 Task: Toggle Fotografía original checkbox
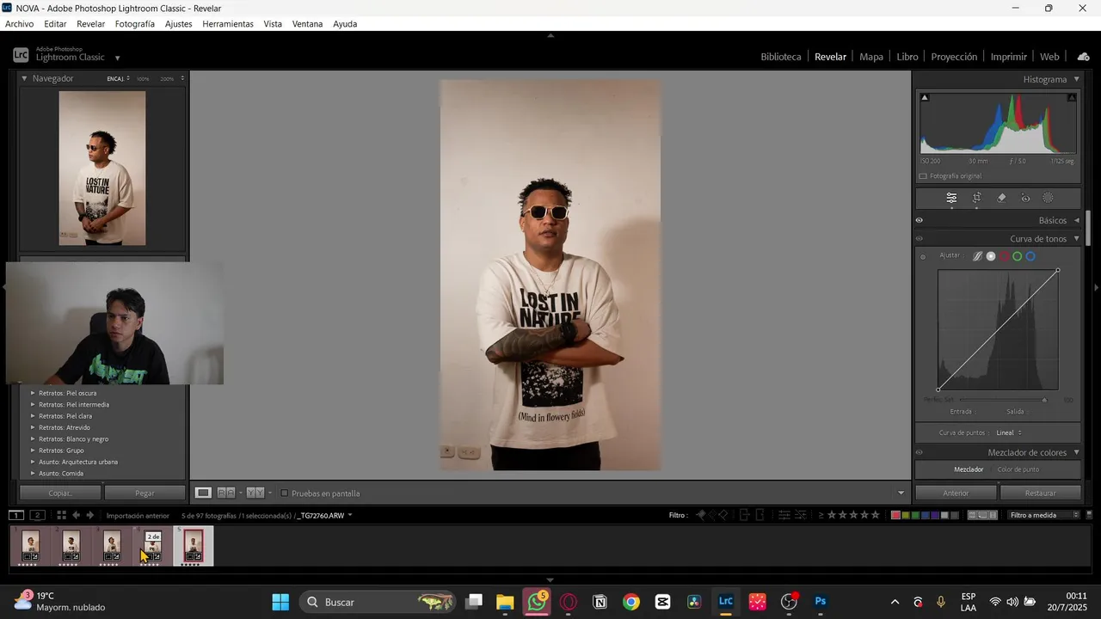pos(923,176)
